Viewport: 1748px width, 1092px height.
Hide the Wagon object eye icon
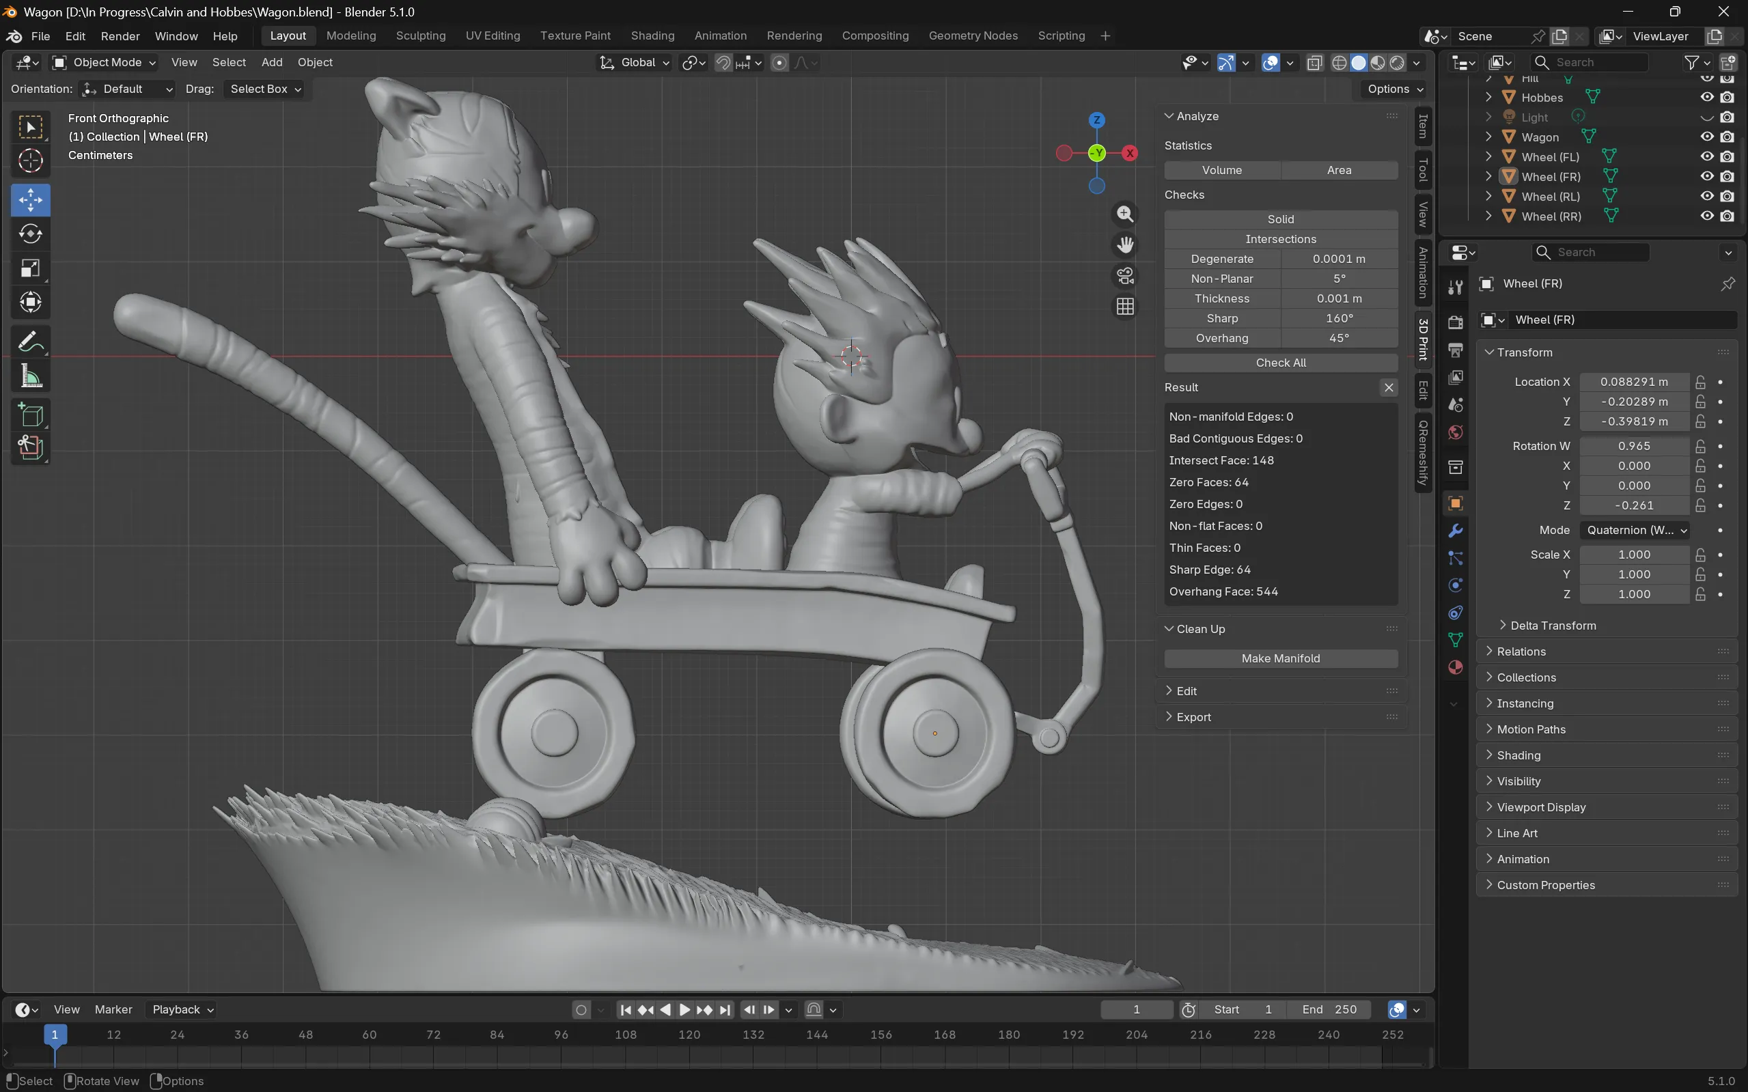(x=1707, y=137)
